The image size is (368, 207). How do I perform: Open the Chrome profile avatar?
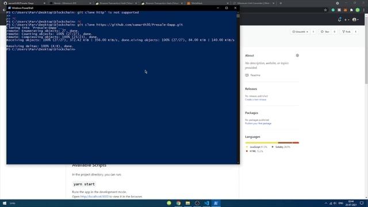358,10
